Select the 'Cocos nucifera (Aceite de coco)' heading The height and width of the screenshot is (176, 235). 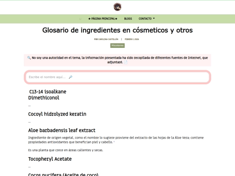[x=63, y=175]
